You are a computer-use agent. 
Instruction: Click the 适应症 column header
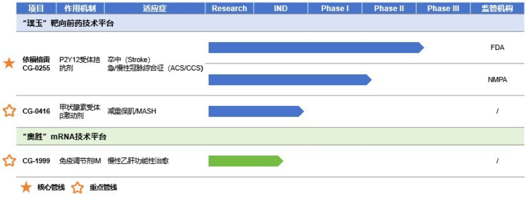[155, 9]
